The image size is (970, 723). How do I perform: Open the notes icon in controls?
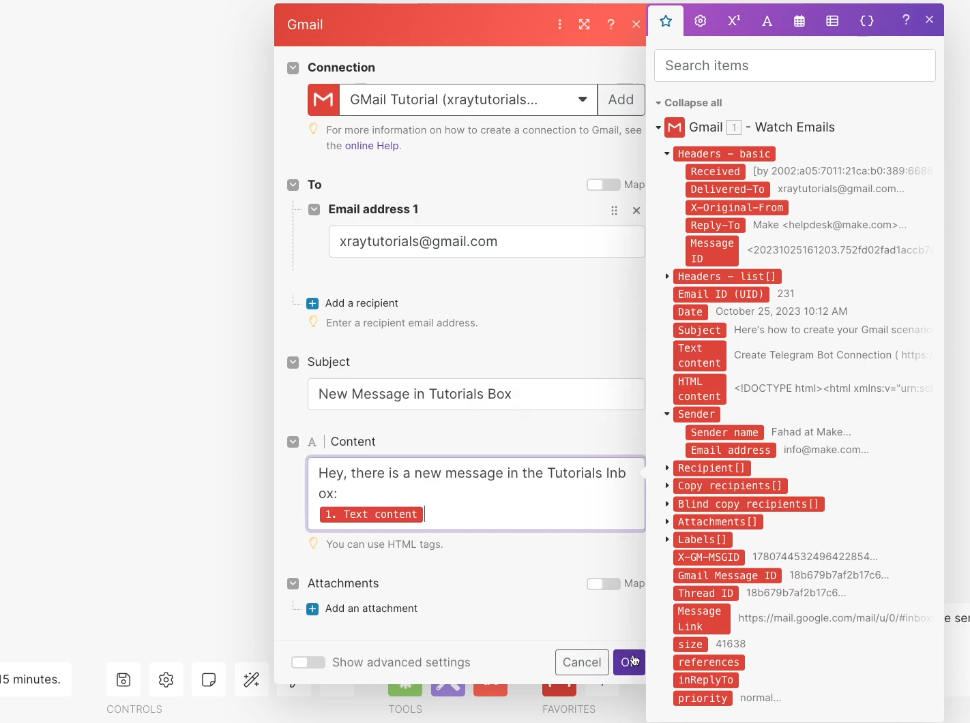pyautogui.click(x=209, y=679)
